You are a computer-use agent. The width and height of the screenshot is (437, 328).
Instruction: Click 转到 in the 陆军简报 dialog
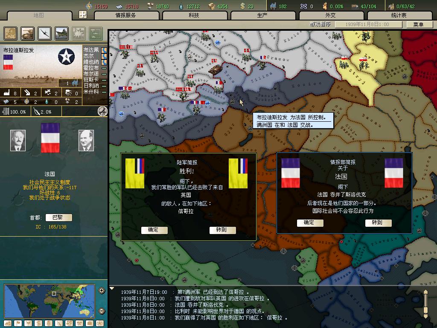(222, 230)
